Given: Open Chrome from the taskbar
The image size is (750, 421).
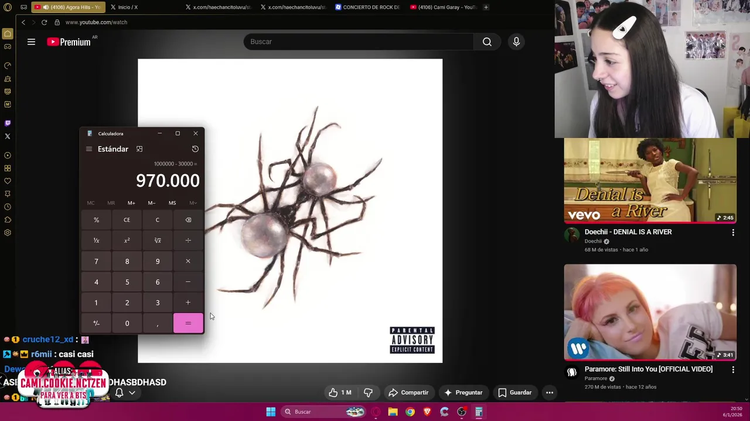Looking at the screenshot, I should [x=410, y=412].
